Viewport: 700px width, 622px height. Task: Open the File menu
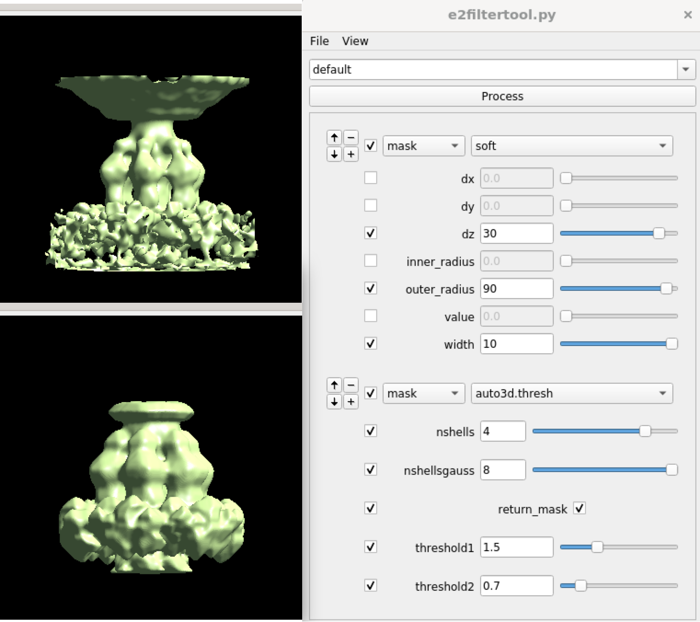click(319, 41)
